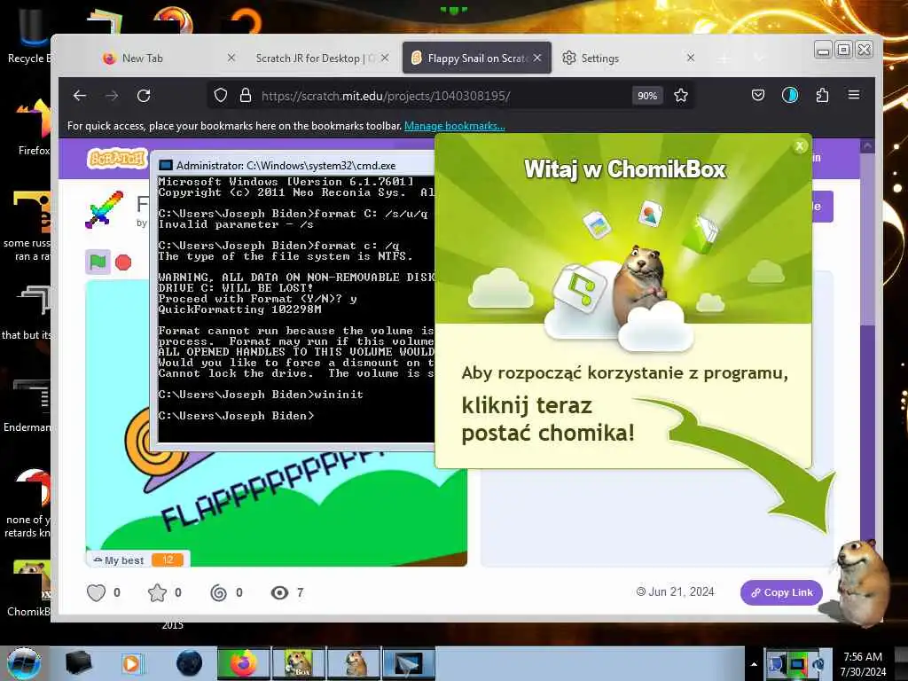
Task: Close the Flappy Snail tab
Action: point(537,58)
